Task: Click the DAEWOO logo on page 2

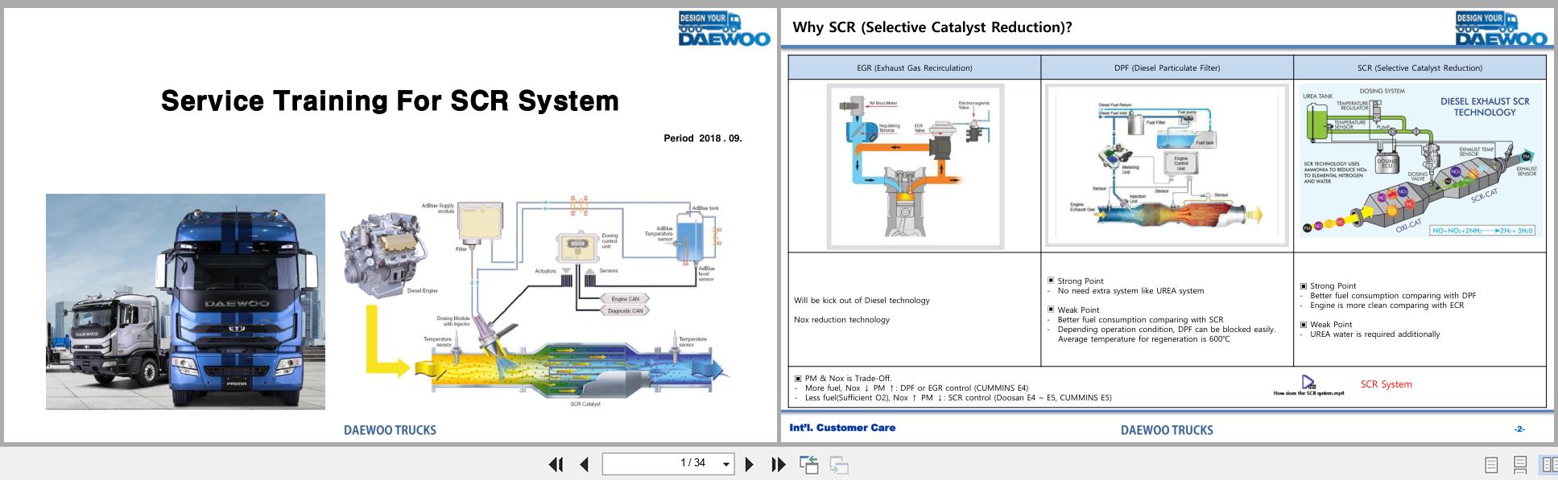Action: point(1502,29)
